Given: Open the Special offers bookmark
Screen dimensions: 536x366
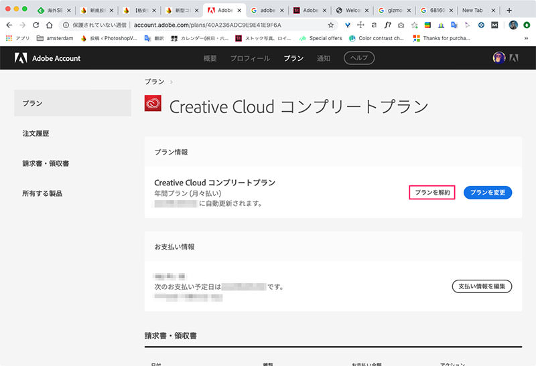Looking at the screenshot, I should [x=320, y=38].
